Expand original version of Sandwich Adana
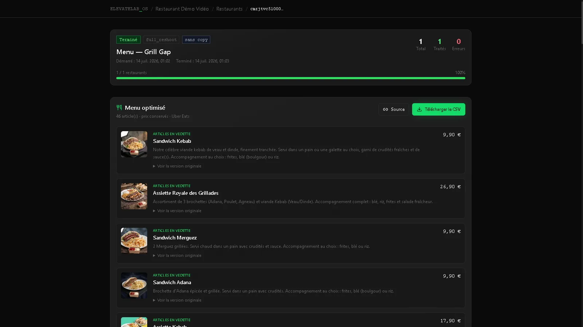Screen dimensions: 583x327 (x=177, y=300)
